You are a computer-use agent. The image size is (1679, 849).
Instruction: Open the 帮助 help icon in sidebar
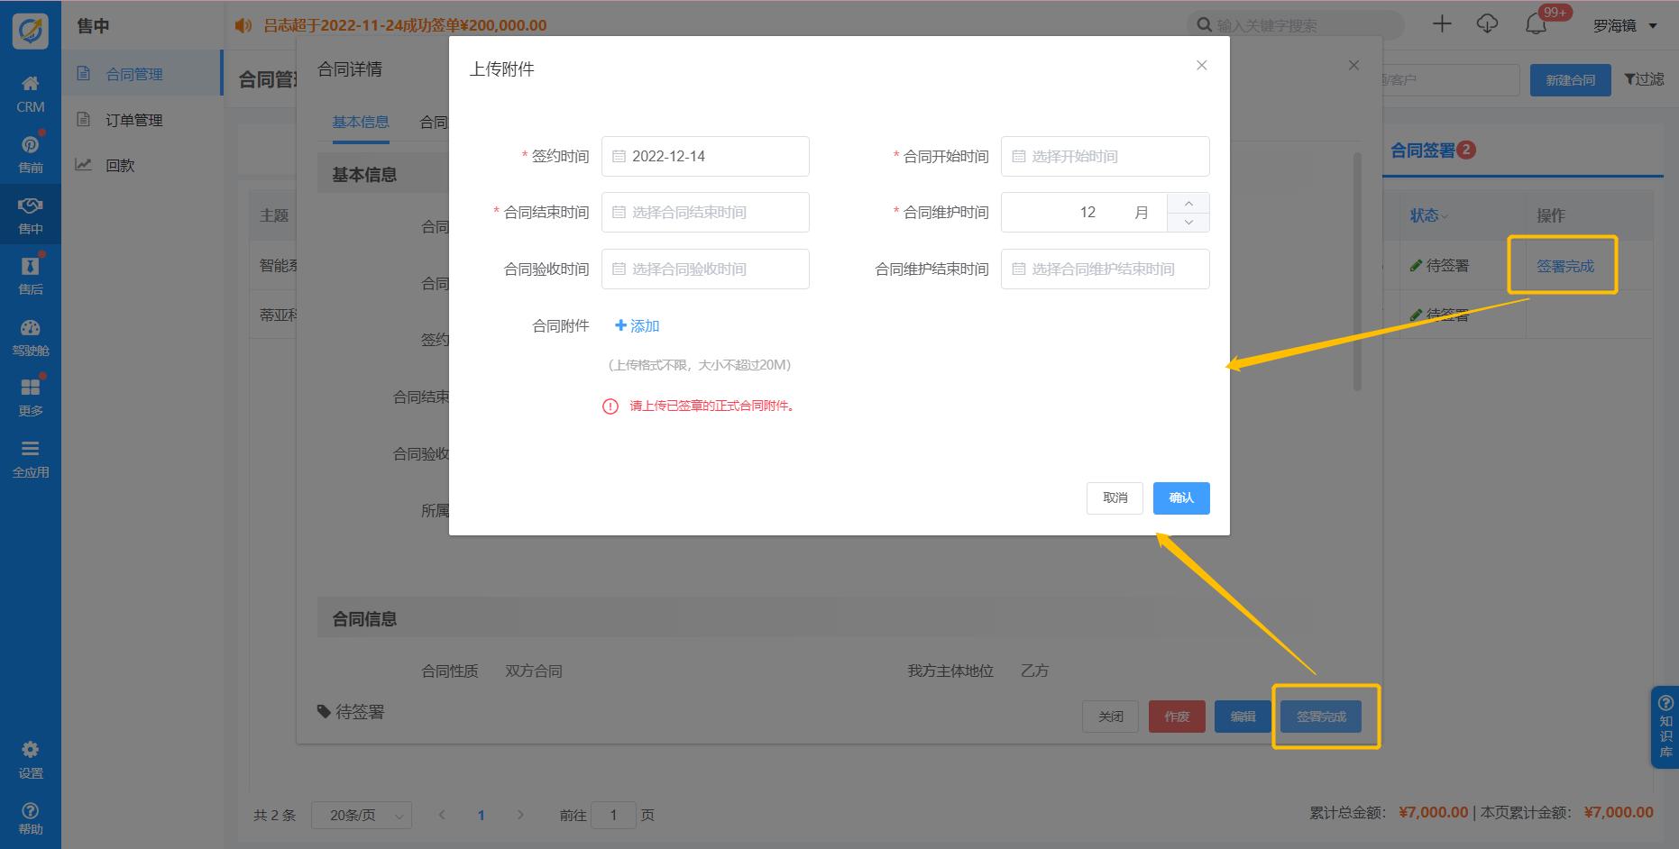[x=30, y=811]
